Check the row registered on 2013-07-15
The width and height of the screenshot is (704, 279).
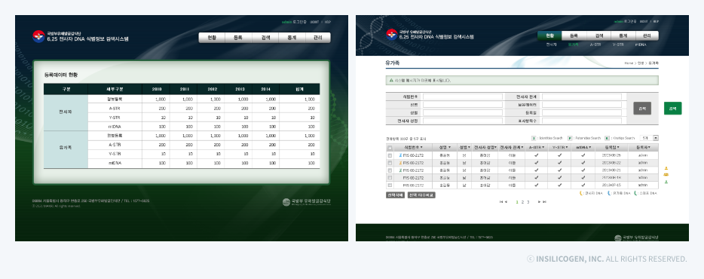tap(390, 185)
